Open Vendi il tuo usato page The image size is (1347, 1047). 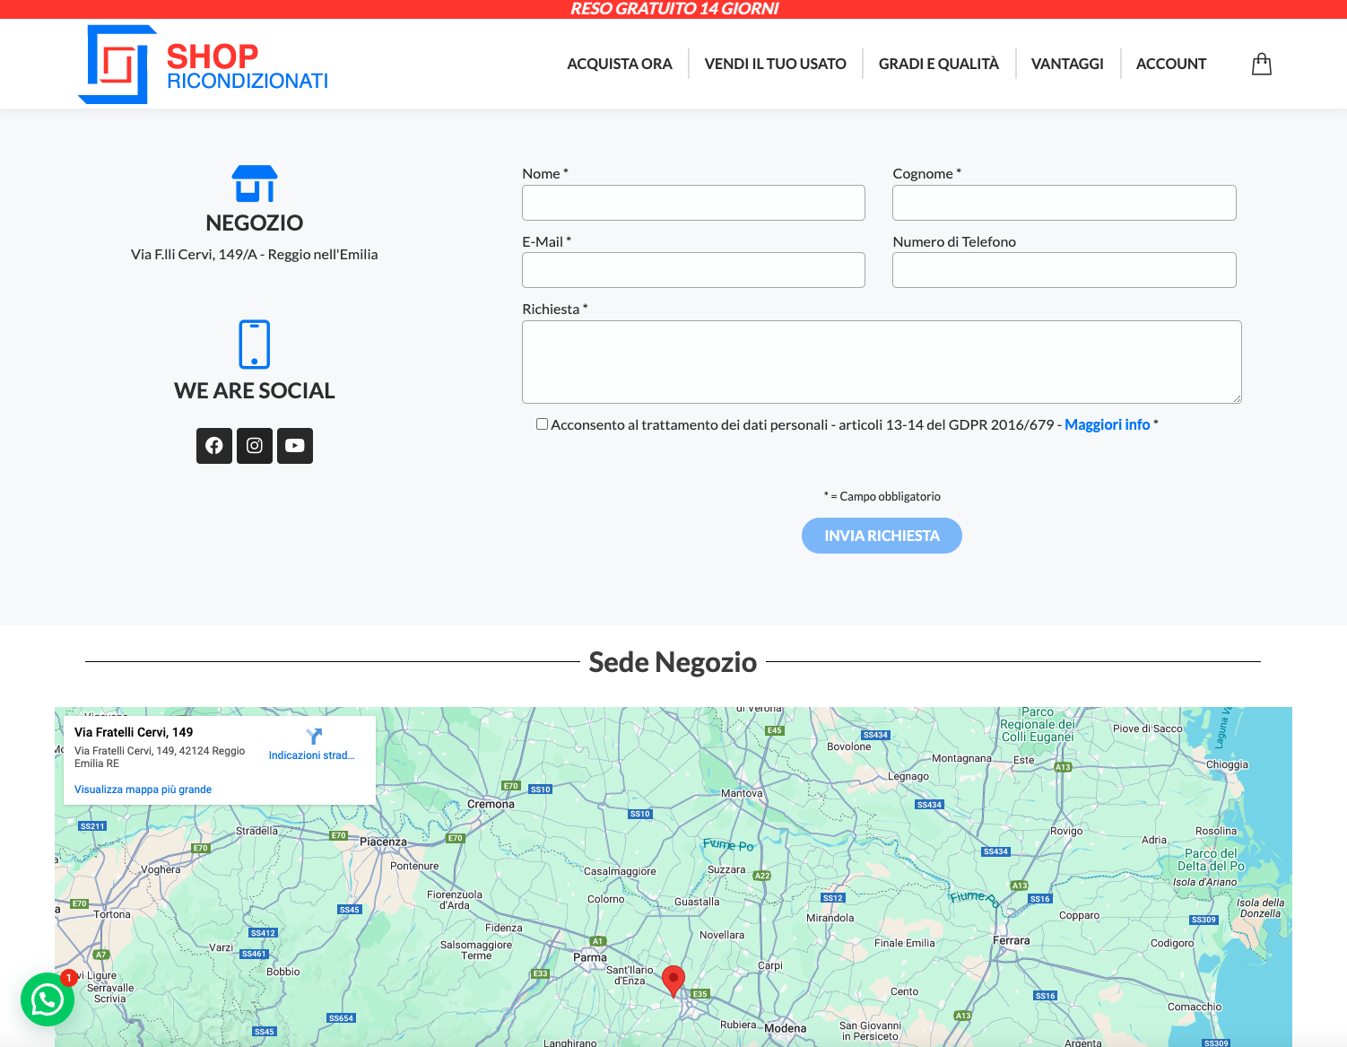775,64
